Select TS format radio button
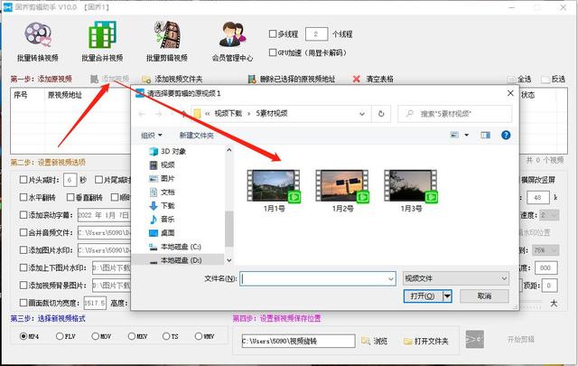Image resolution: width=578 pixels, height=366 pixels. (x=166, y=336)
